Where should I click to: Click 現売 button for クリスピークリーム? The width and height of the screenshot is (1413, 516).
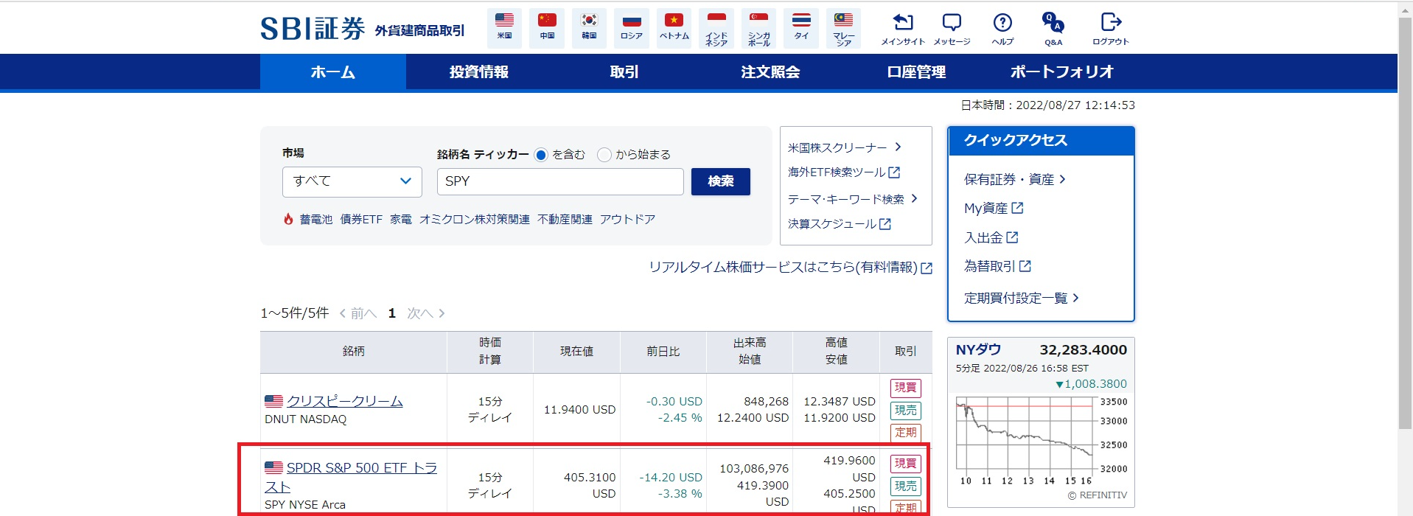pyautogui.click(x=906, y=411)
